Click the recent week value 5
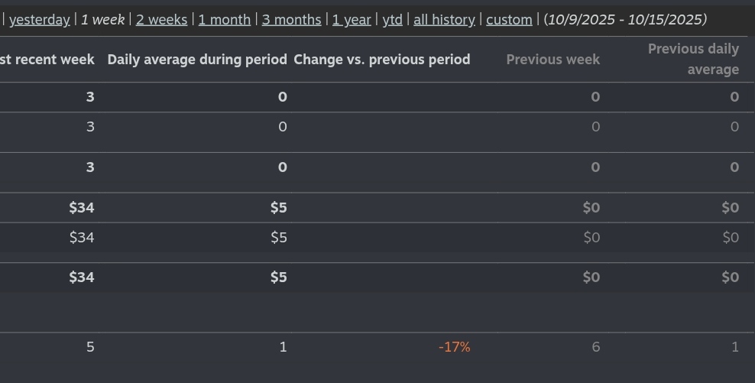This screenshot has width=755, height=383. click(90, 347)
